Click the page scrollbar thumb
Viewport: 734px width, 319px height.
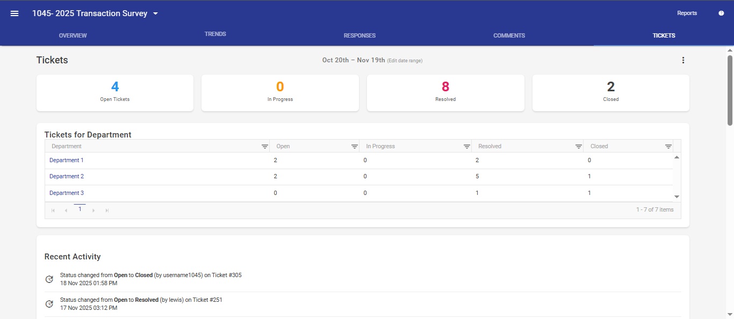[730, 90]
